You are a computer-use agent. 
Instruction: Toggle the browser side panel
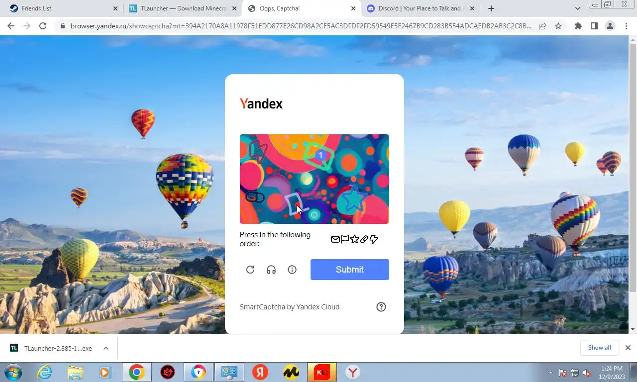594,26
